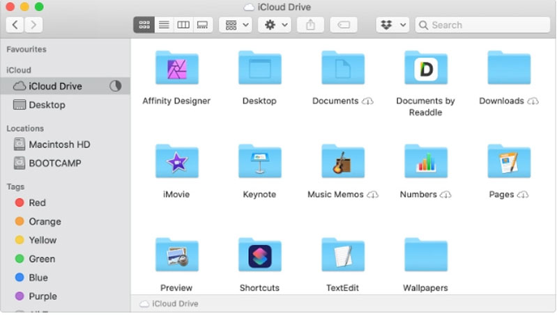Open the Keynote folder
Screen dimensions: 557x315
pos(259,161)
